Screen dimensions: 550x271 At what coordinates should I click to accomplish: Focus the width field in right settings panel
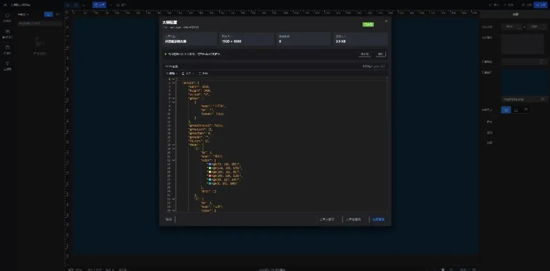coord(512,26)
